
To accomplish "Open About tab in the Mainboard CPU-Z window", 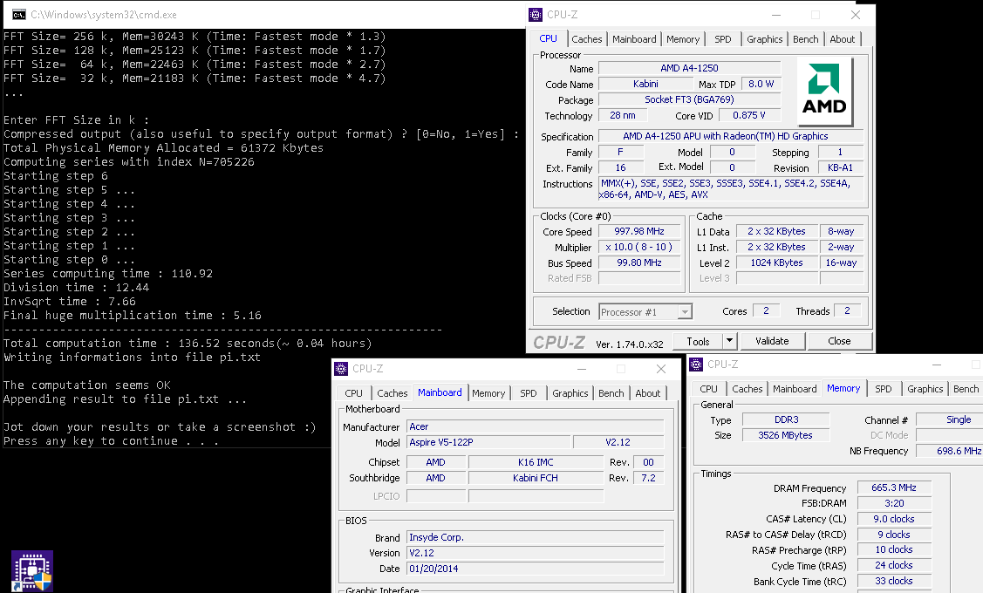I will (647, 393).
